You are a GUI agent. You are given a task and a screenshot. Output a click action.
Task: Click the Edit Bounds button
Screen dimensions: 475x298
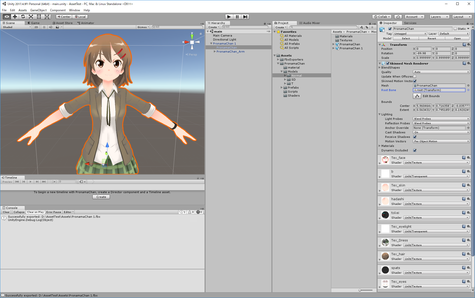(x=417, y=96)
